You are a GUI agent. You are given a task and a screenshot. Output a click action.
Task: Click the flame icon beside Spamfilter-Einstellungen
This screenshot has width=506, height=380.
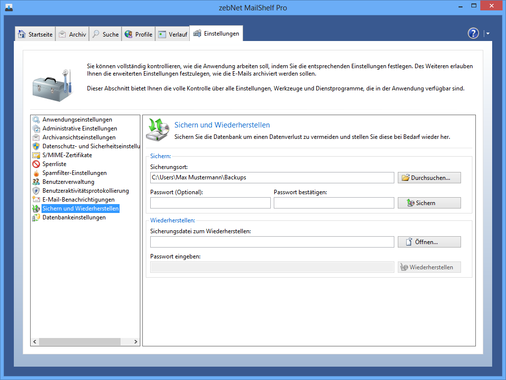click(x=36, y=173)
